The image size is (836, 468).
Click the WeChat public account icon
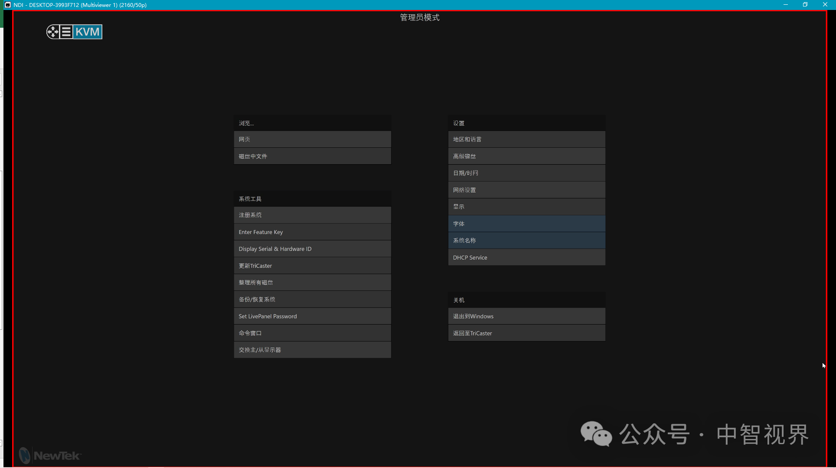pyautogui.click(x=596, y=433)
